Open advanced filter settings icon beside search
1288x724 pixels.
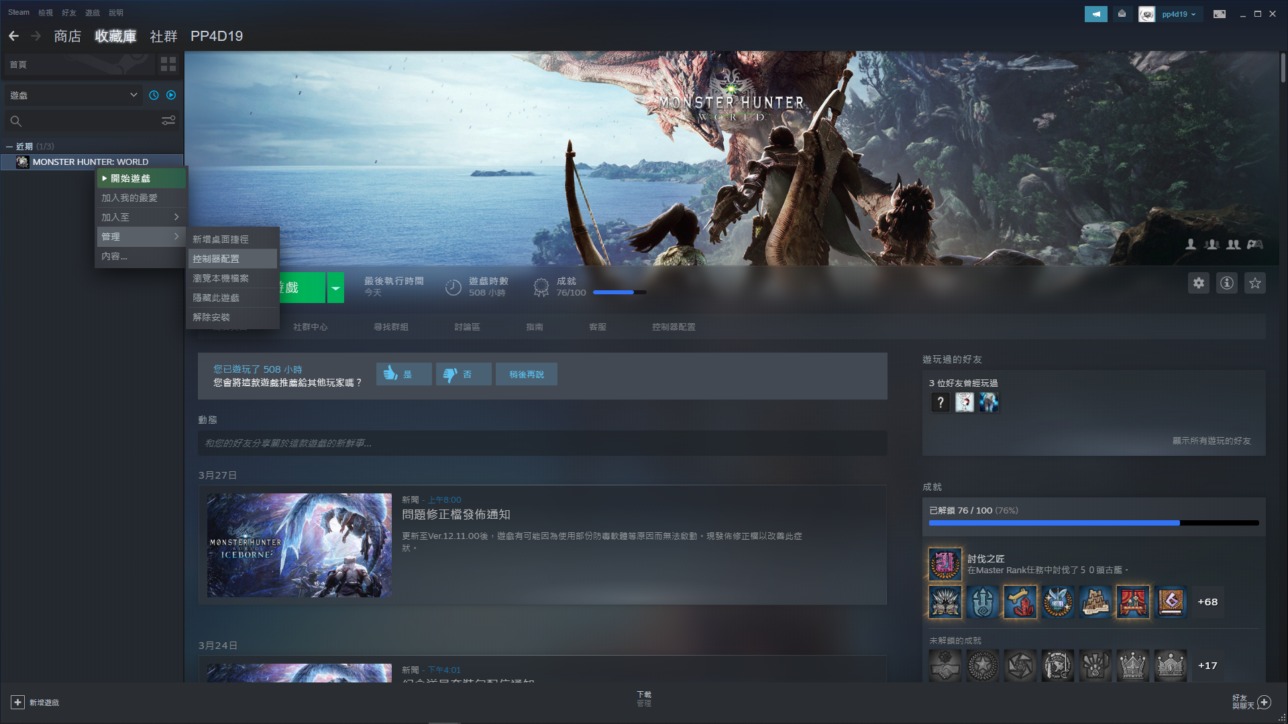[x=168, y=121]
